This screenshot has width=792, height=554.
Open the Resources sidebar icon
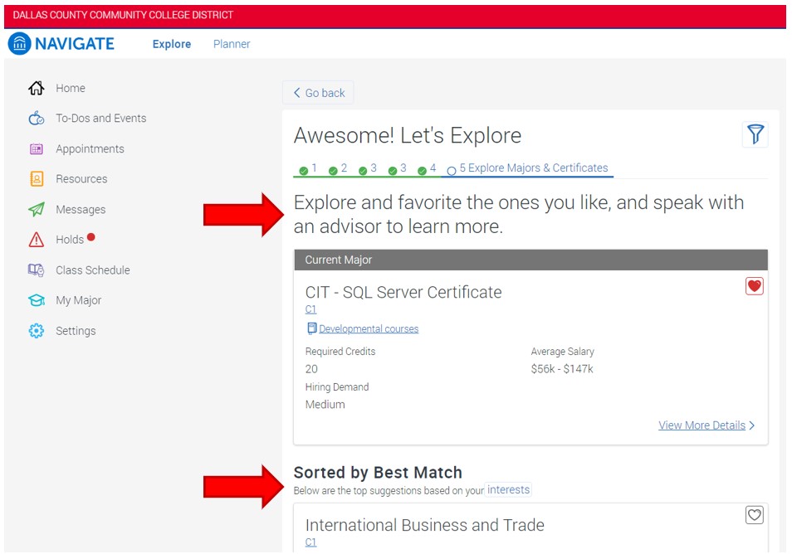coord(36,179)
